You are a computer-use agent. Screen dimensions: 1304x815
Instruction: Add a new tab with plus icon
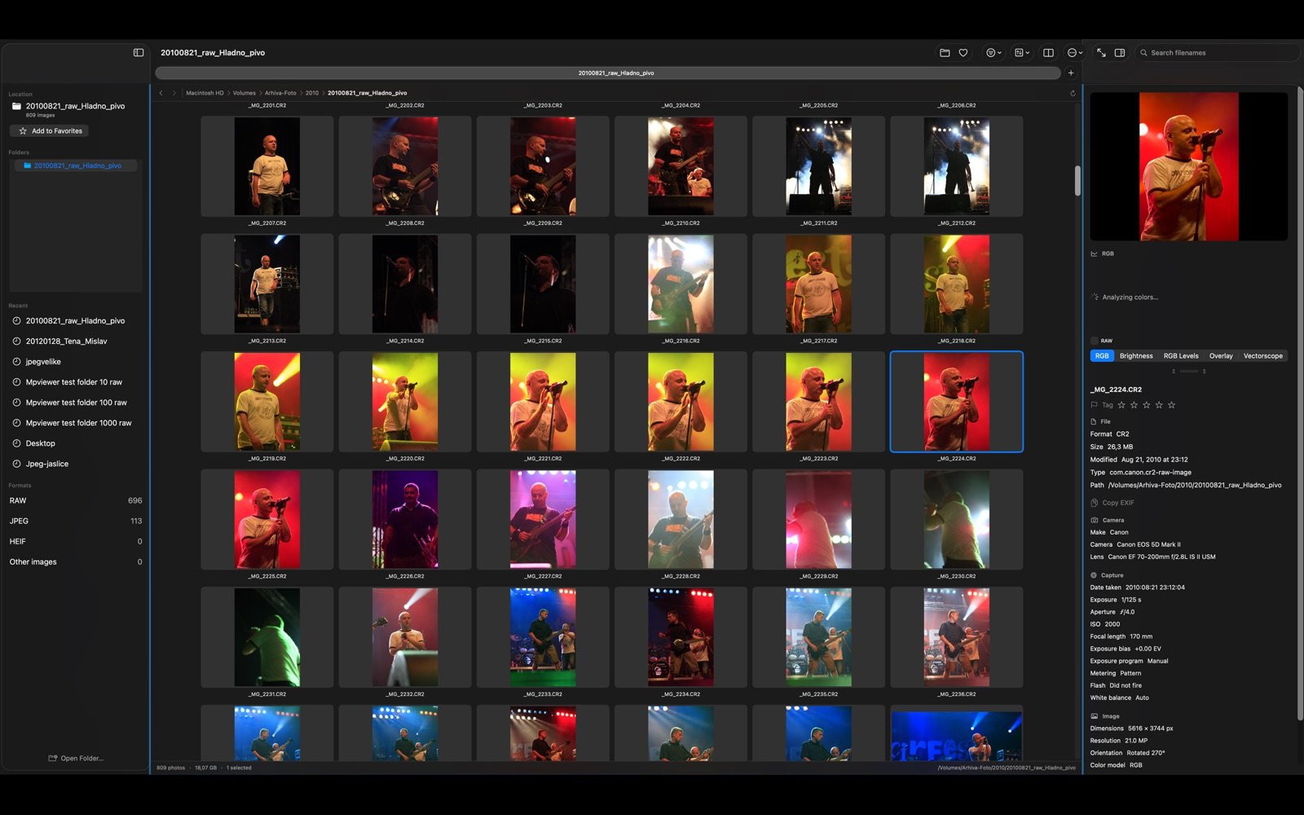pyautogui.click(x=1071, y=73)
